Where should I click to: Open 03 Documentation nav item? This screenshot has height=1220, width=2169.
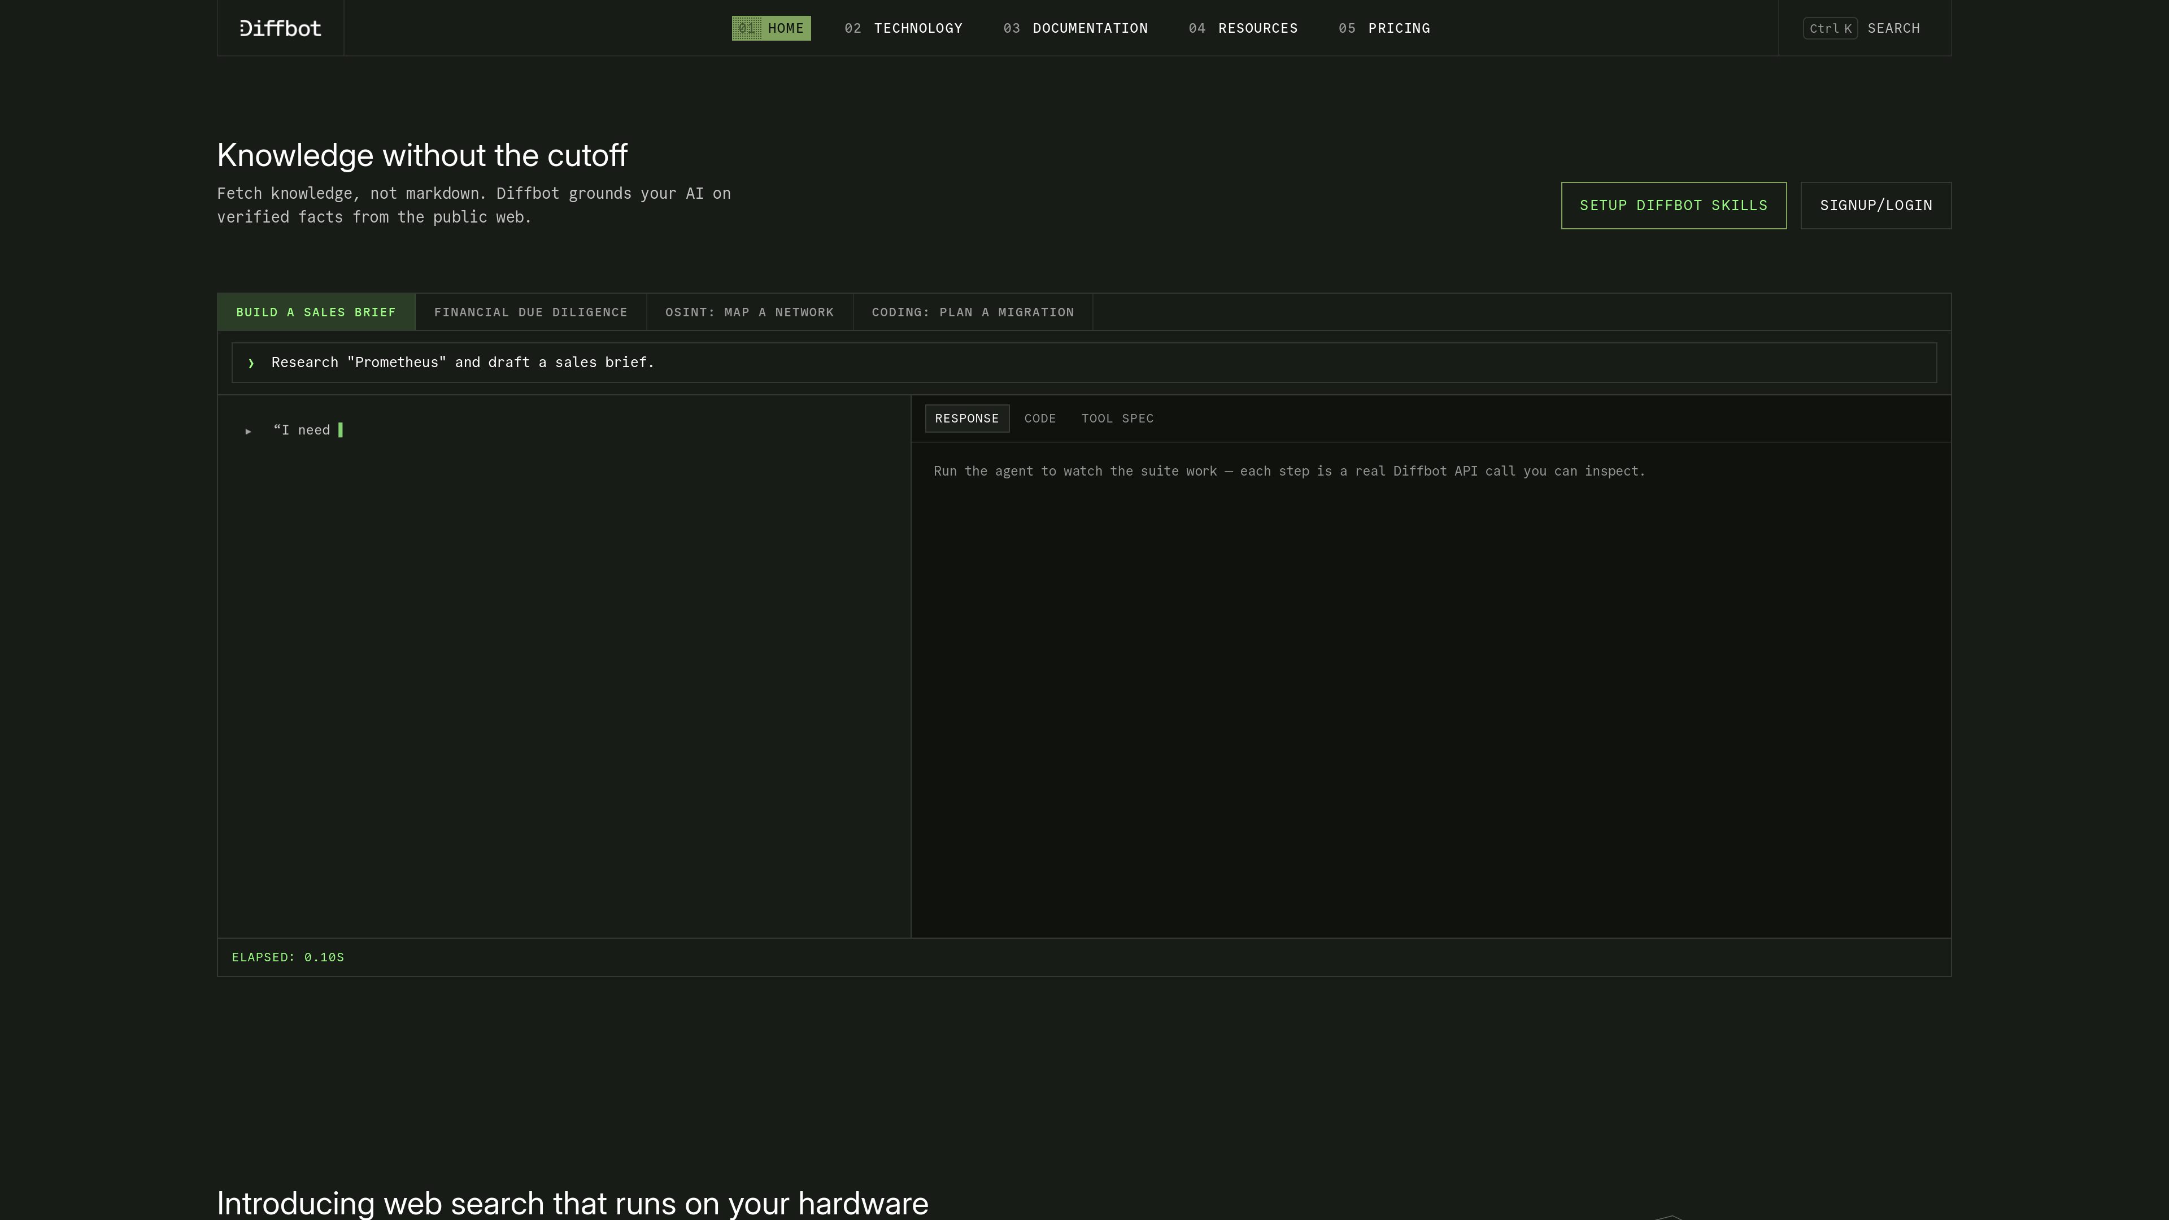(1075, 29)
